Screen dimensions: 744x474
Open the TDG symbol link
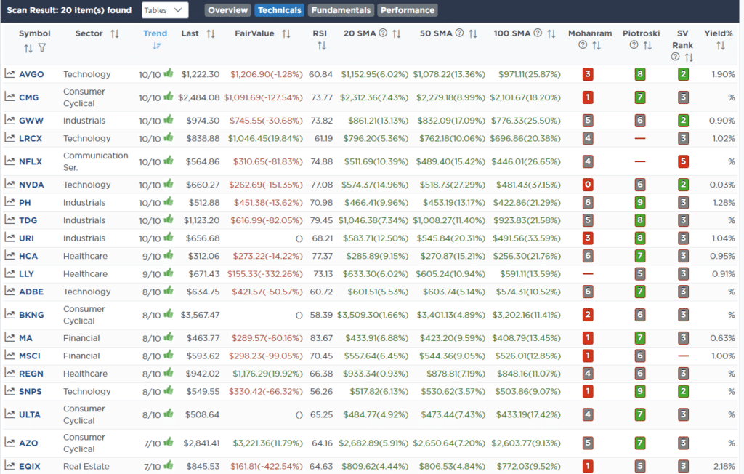28,220
